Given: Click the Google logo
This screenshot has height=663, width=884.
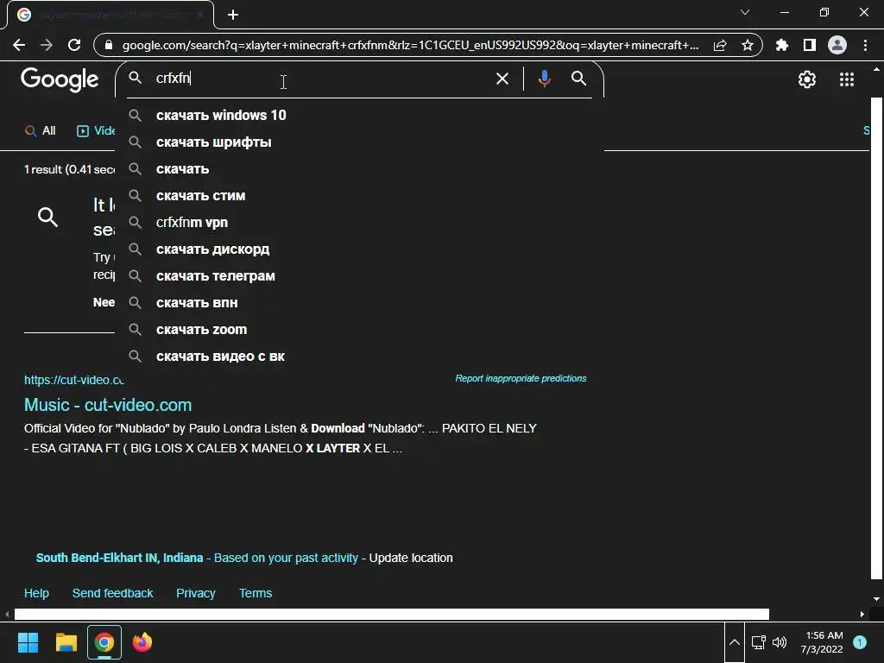Looking at the screenshot, I should click(x=60, y=79).
